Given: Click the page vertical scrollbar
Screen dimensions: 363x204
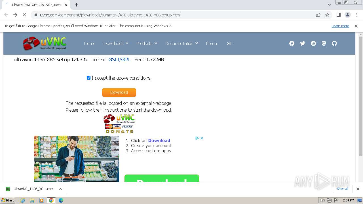Looking at the screenshot, I should pos(361,96).
